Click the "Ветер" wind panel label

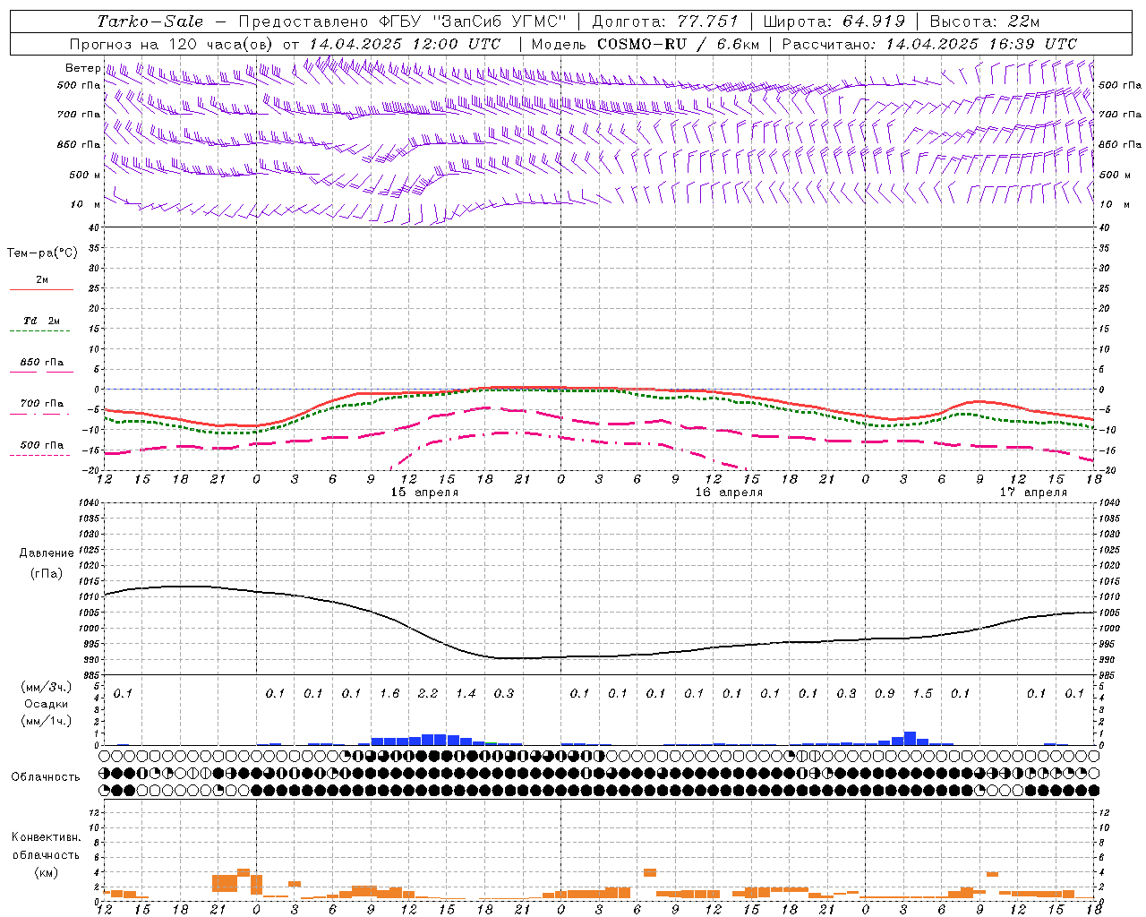[83, 68]
